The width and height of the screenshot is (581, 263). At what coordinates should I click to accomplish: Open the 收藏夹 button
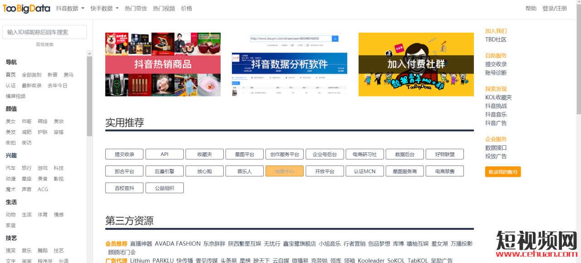[x=204, y=154]
